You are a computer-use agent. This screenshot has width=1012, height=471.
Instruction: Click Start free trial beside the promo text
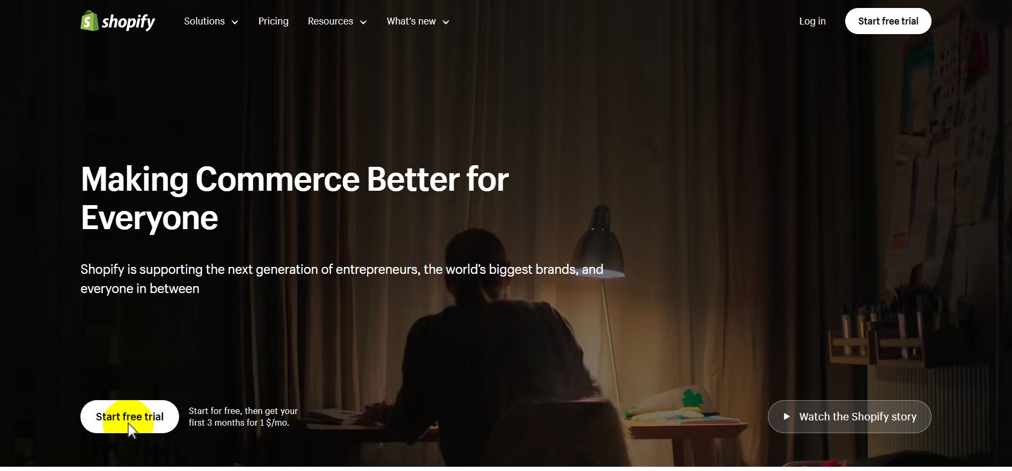click(129, 417)
